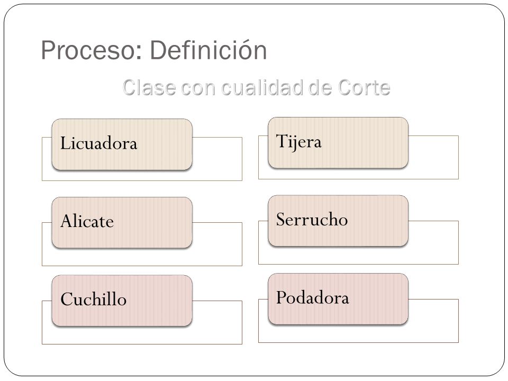Click the word Definición in the title

208,50
